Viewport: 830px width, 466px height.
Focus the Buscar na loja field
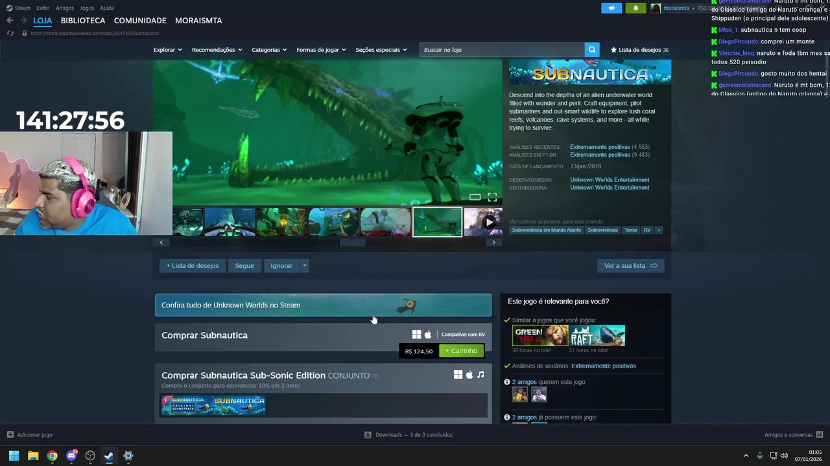(x=503, y=50)
